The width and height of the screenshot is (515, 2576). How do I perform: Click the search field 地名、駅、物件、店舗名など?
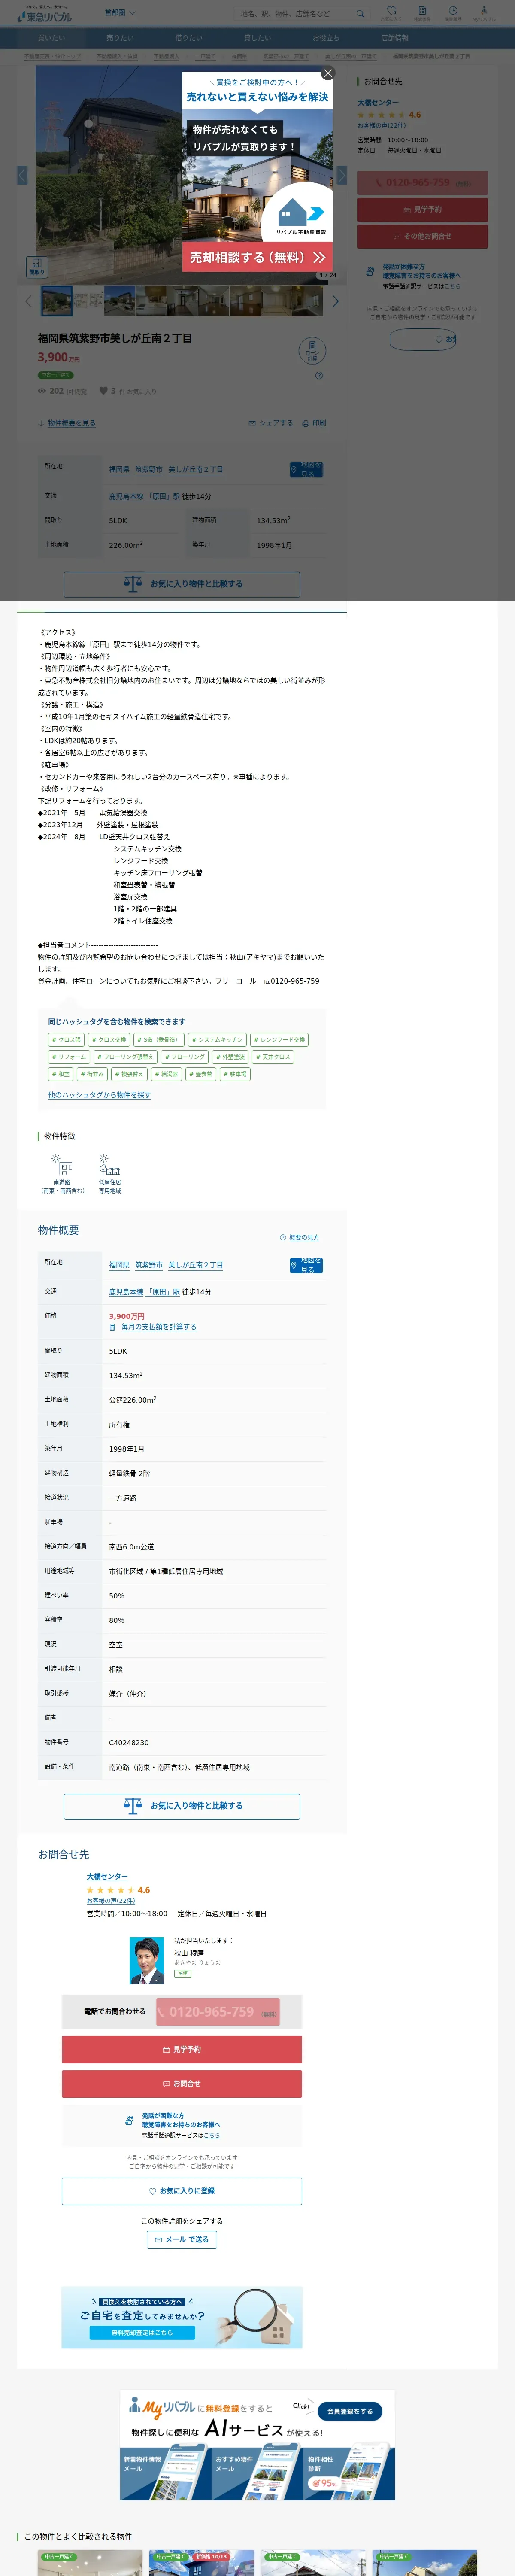(x=294, y=14)
